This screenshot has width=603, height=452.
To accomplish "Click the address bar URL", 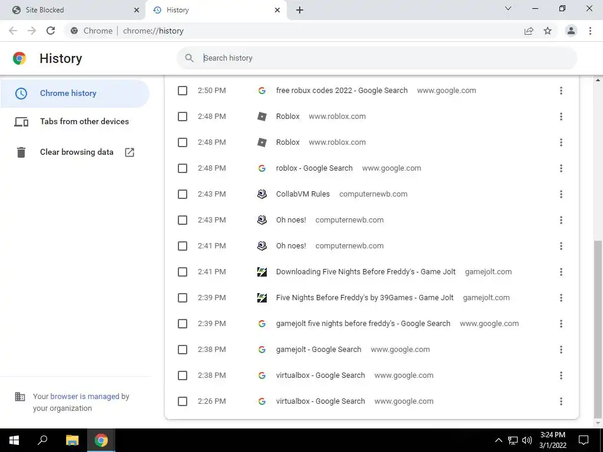I will [153, 31].
